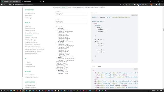Close the vuevalidate app tab
Screen dimensions: 164x92
coord(40,2)
